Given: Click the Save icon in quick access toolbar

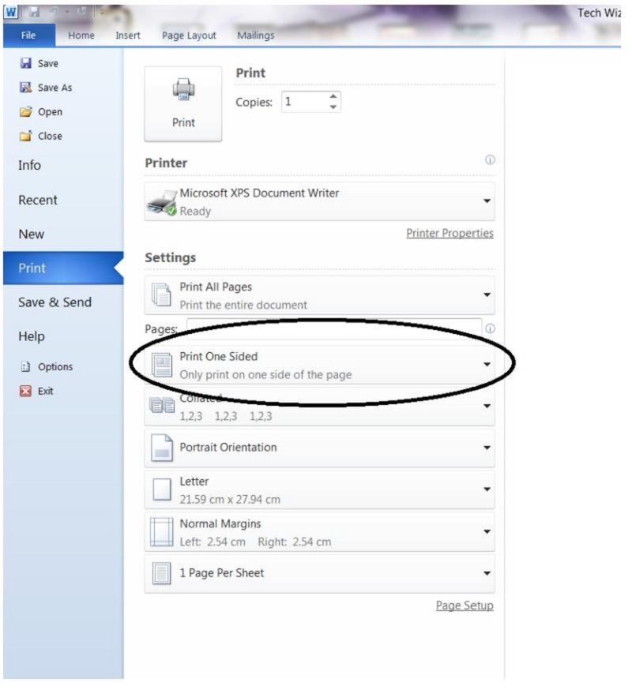Looking at the screenshot, I should (34, 13).
